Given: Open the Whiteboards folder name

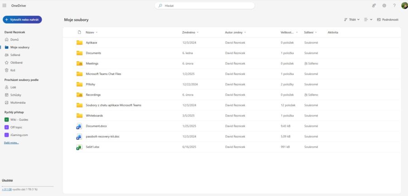Looking at the screenshot, I should (94, 115).
